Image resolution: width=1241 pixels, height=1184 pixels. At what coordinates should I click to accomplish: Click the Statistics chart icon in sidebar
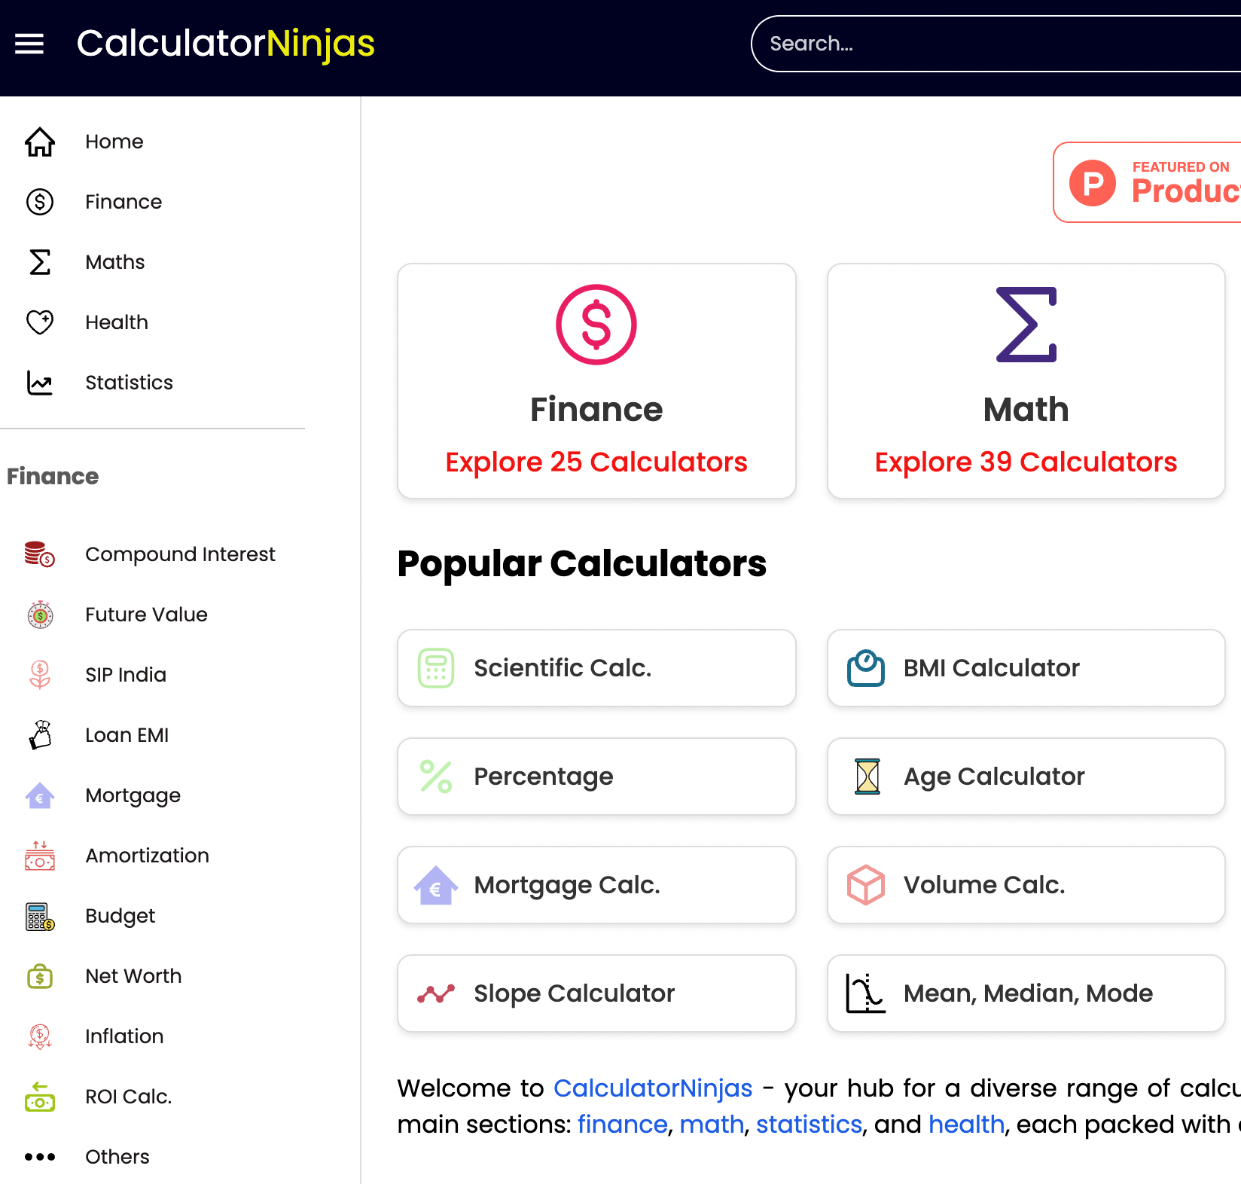point(40,383)
